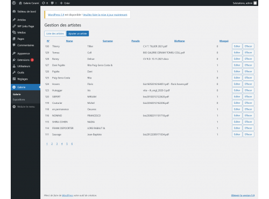Edit the row 118 en permanence
This screenshot has width=269, height=199.
click(237, 109)
